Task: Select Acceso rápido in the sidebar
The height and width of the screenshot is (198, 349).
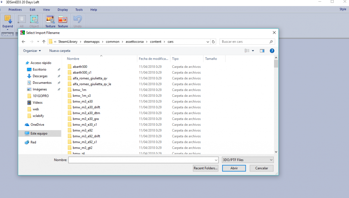Action: click(41, 63)
